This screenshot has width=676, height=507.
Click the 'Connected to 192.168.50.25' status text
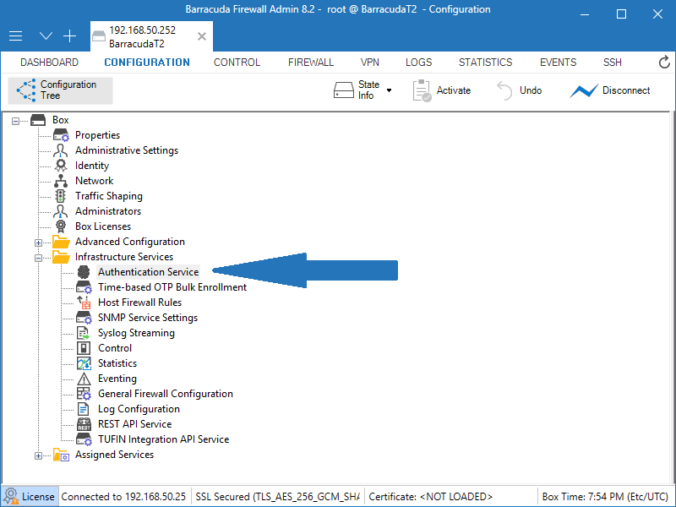[123, 497]
